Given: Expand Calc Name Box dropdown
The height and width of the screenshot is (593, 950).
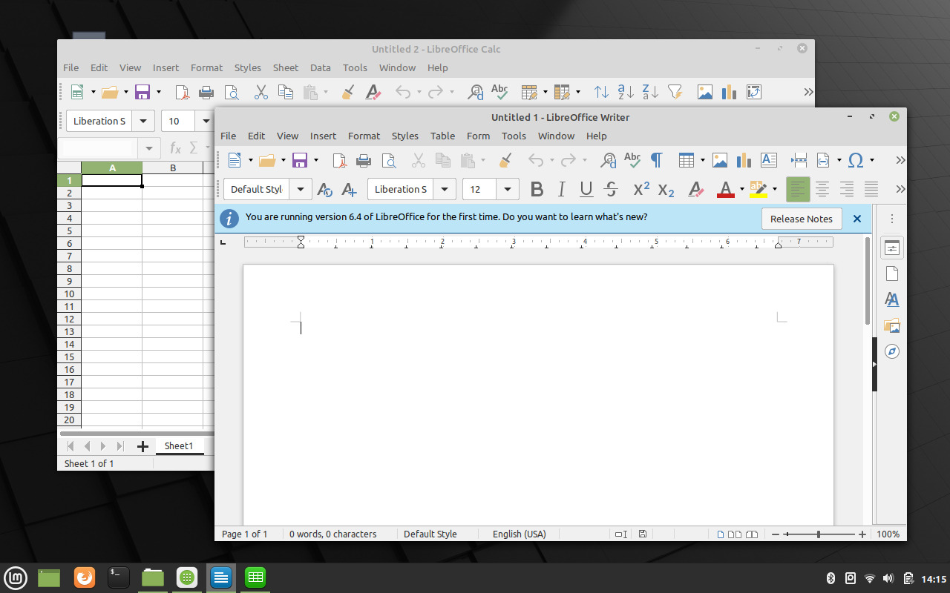Looking at the screenshot, I should pyautogui.click(x=148, y=148).
